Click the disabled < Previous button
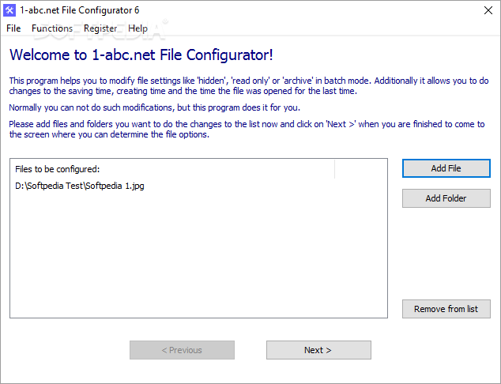The image size is (501, 384). tap(182, 350)
